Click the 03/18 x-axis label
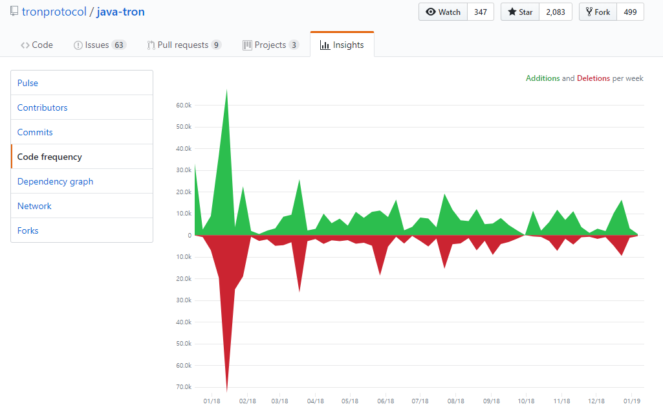 [x=279, y=401]
